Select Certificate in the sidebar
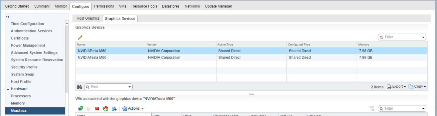The image size is (437, 116). point(20,38)
